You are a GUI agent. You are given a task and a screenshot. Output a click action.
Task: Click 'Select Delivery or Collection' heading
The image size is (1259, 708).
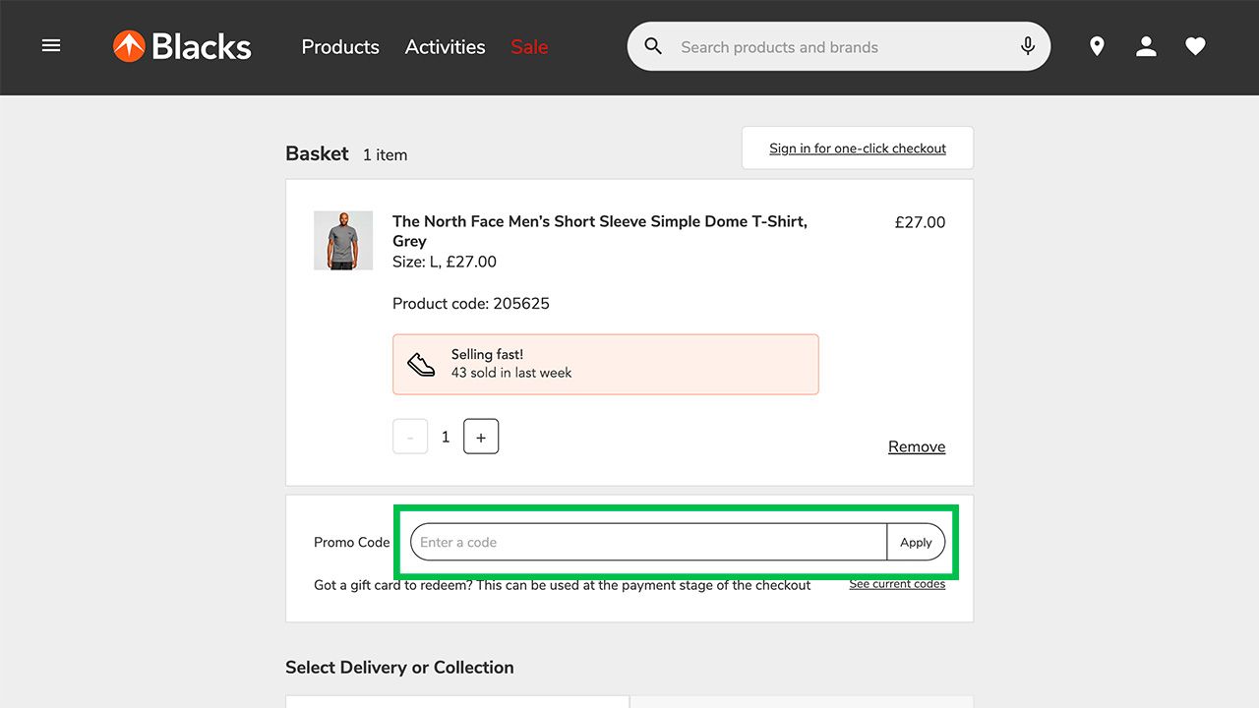399,667
